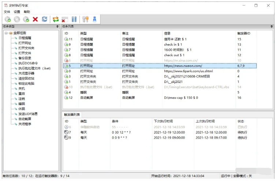Sort task list by 触发器ID column header
The width and height of the screenshot is (276, 181).
click(x=244, y=33)
